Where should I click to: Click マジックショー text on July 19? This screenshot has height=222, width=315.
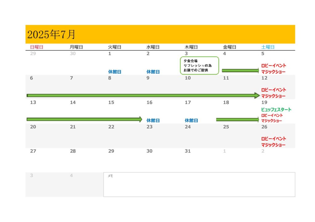(272, 121)
